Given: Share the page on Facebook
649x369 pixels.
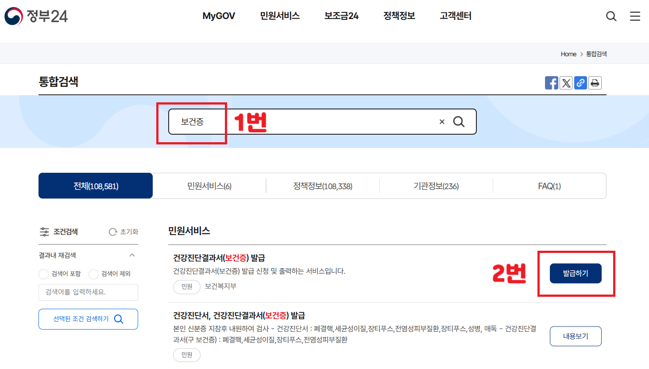Looking at the screenshot, I should click(x=552, y=83).
